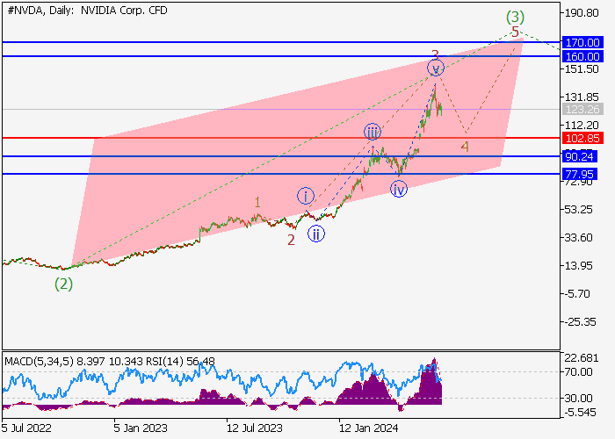Click the 22.681 indicator scale value

pos(582,358)
